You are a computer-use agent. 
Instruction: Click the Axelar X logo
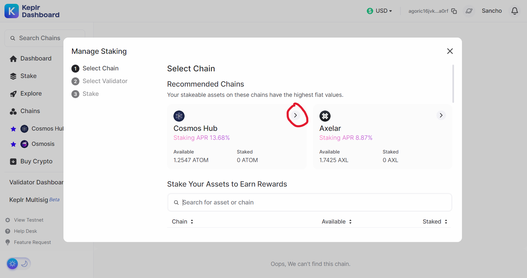coord(325,116)
